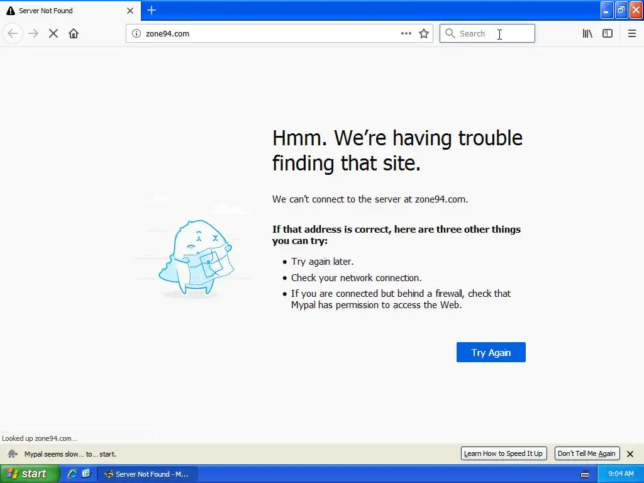Open page actions three-dot menu
This screenshot has width=644, height=483.
point(406,33)
